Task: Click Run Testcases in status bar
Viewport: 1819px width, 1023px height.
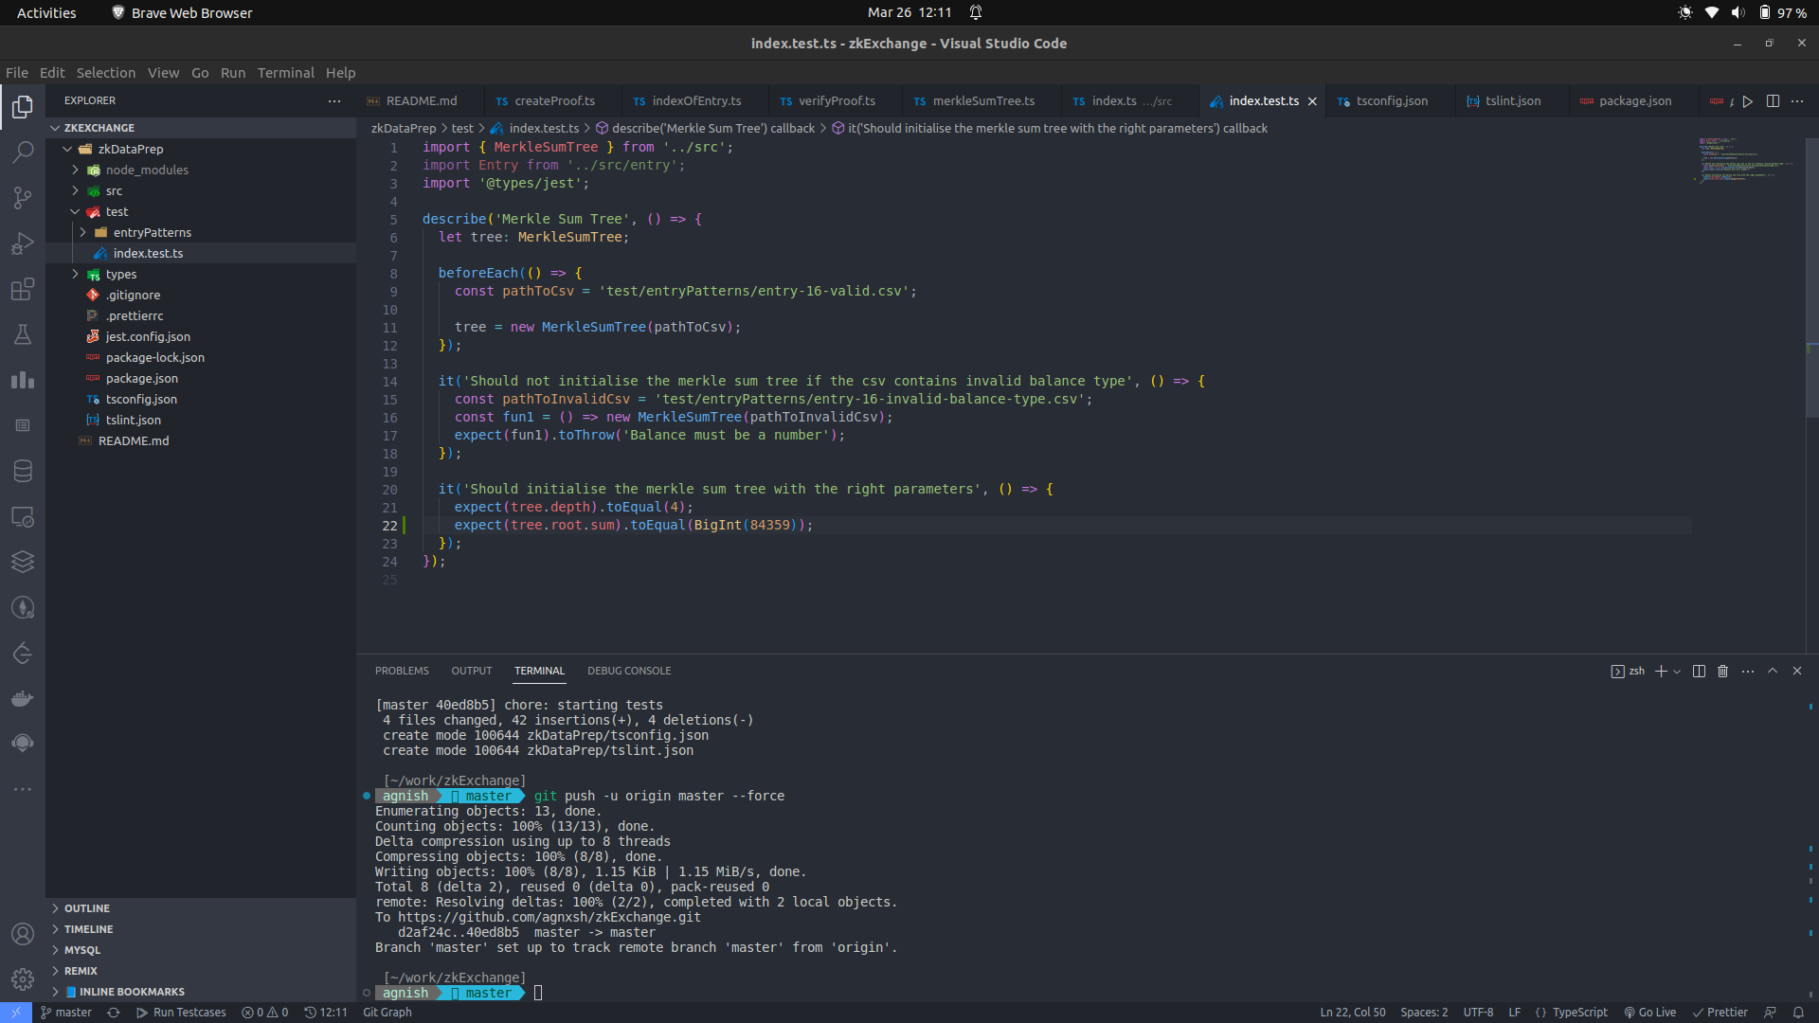Action: 181,1013
